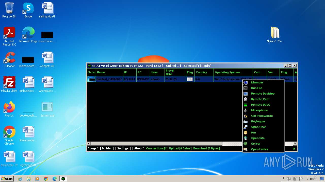The image size is (325, 182).
Task: Click Connections[1] status text
Action: (x=157, y=148)
